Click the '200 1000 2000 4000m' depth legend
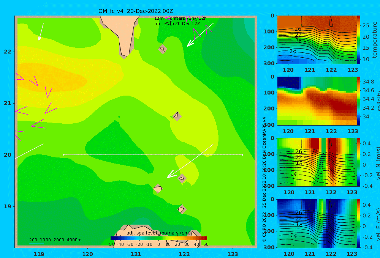The image size is (380, 258). coord(55,240)
